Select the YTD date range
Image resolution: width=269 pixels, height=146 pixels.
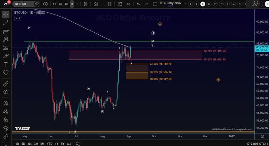pos(50,144)
